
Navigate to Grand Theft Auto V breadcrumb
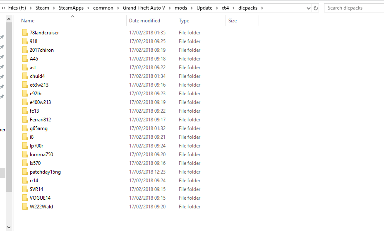point(144,8)
